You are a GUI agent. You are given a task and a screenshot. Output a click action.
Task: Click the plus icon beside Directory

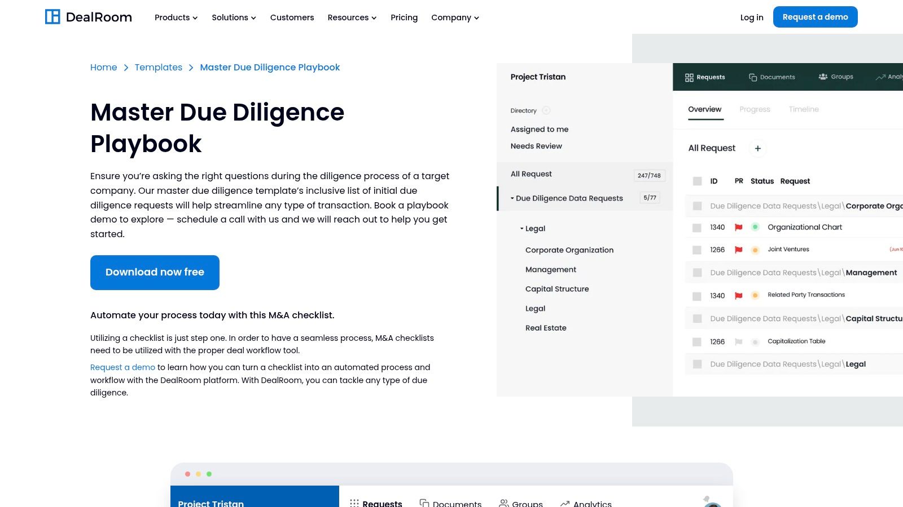[546, 110]
